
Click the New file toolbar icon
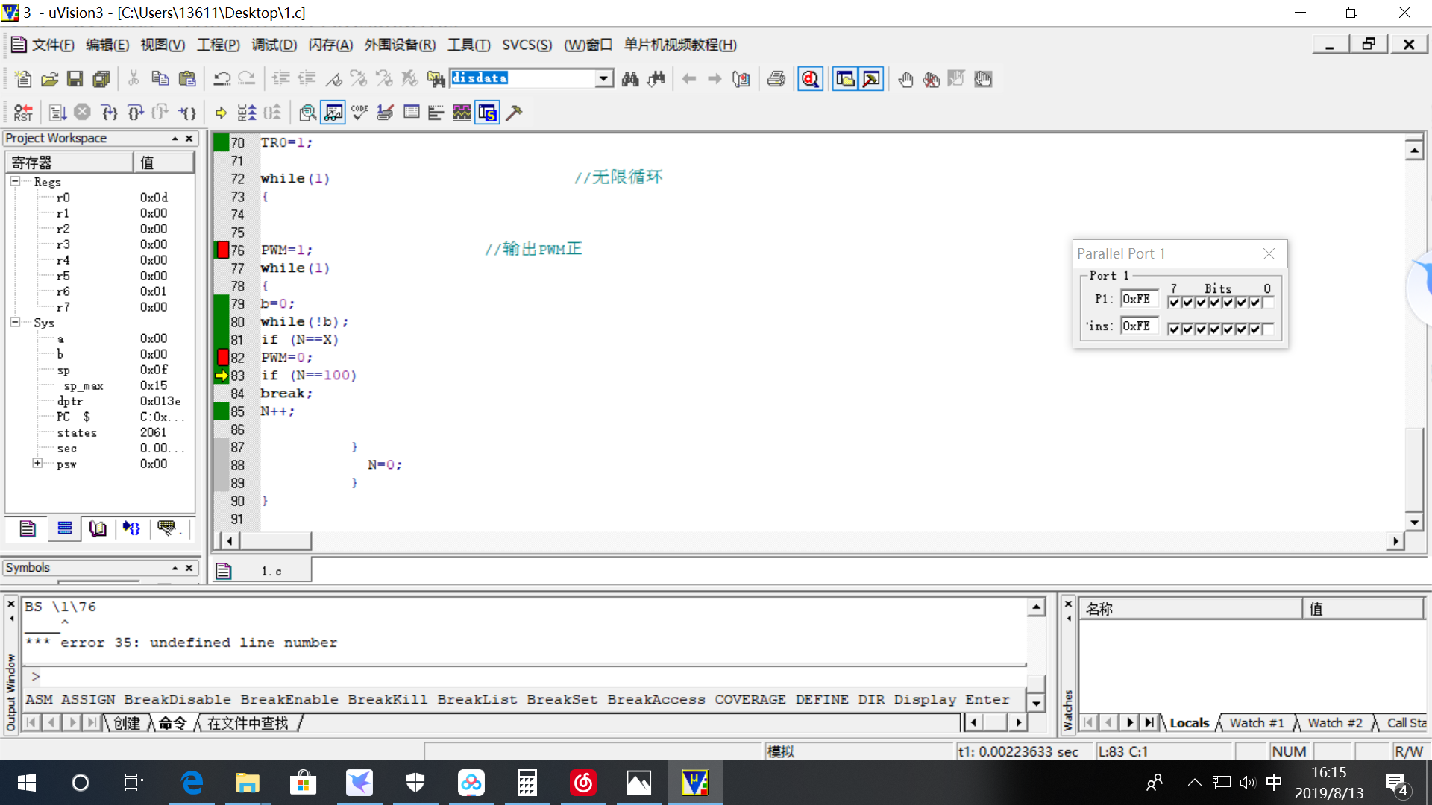coord(23,78)
